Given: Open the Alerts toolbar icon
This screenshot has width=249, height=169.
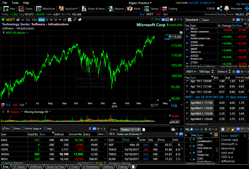Looking at the screenshot, I should point(134,8).
